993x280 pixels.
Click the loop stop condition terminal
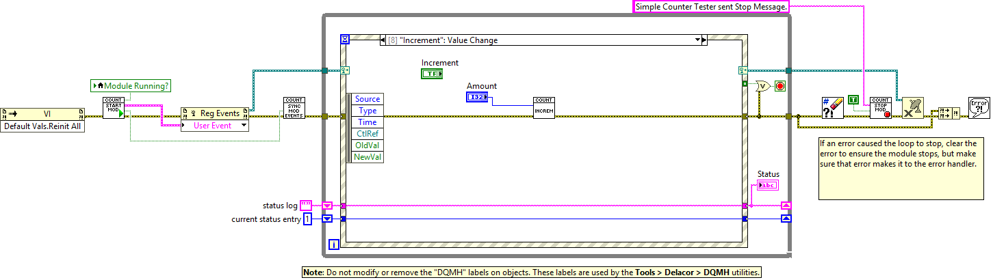[x=779, y=86]
